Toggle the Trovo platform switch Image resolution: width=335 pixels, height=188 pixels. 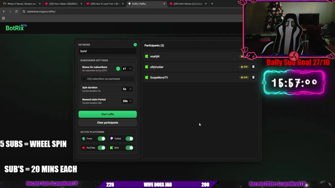[102, 139]
